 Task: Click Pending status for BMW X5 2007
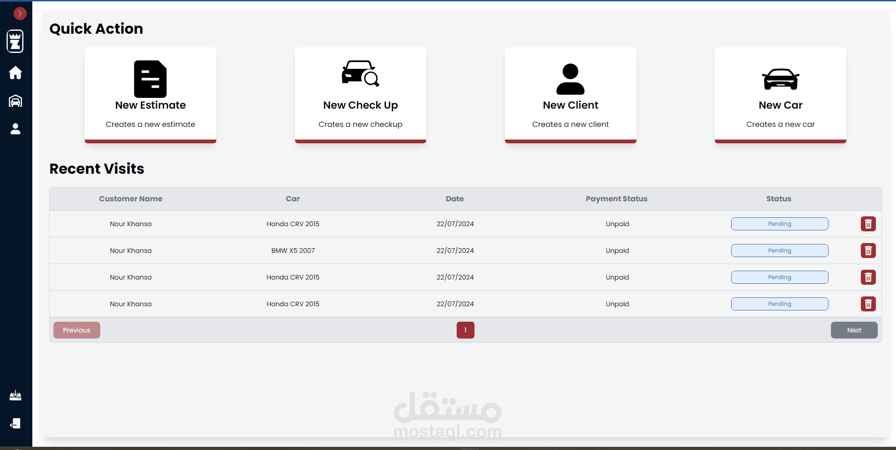779,251
